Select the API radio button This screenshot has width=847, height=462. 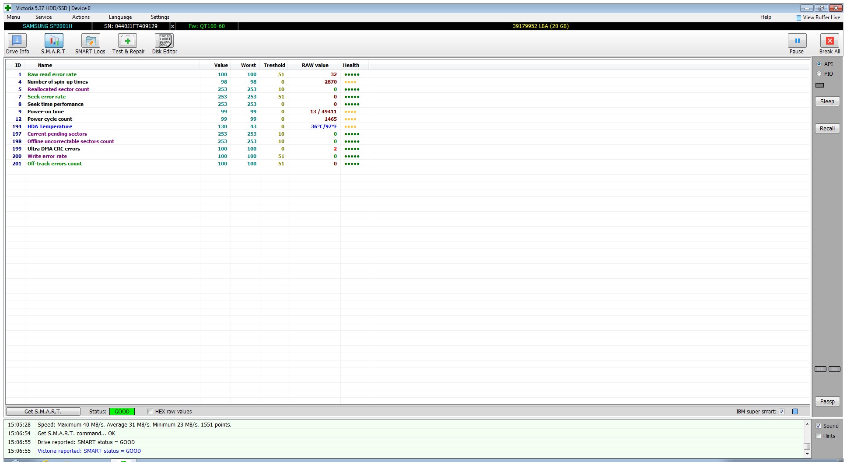click(819, 64)
